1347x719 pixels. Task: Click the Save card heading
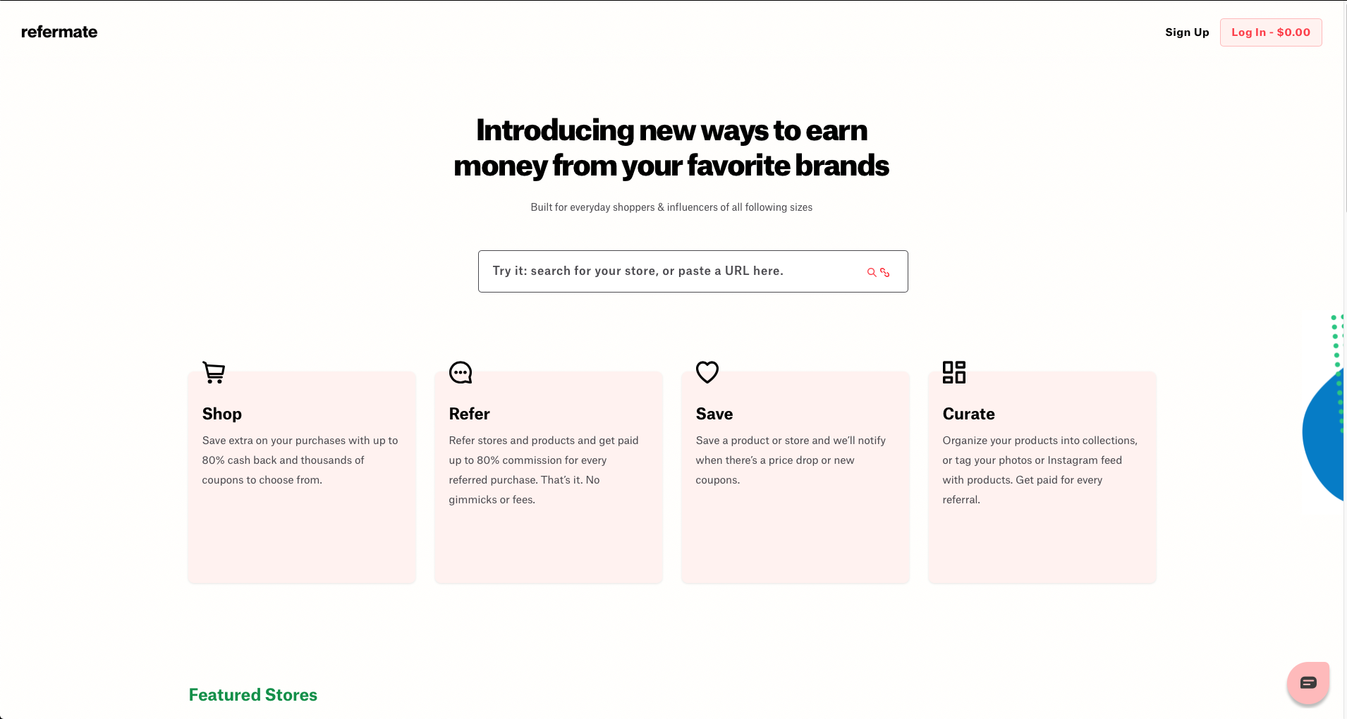click(x=714, y=414)
